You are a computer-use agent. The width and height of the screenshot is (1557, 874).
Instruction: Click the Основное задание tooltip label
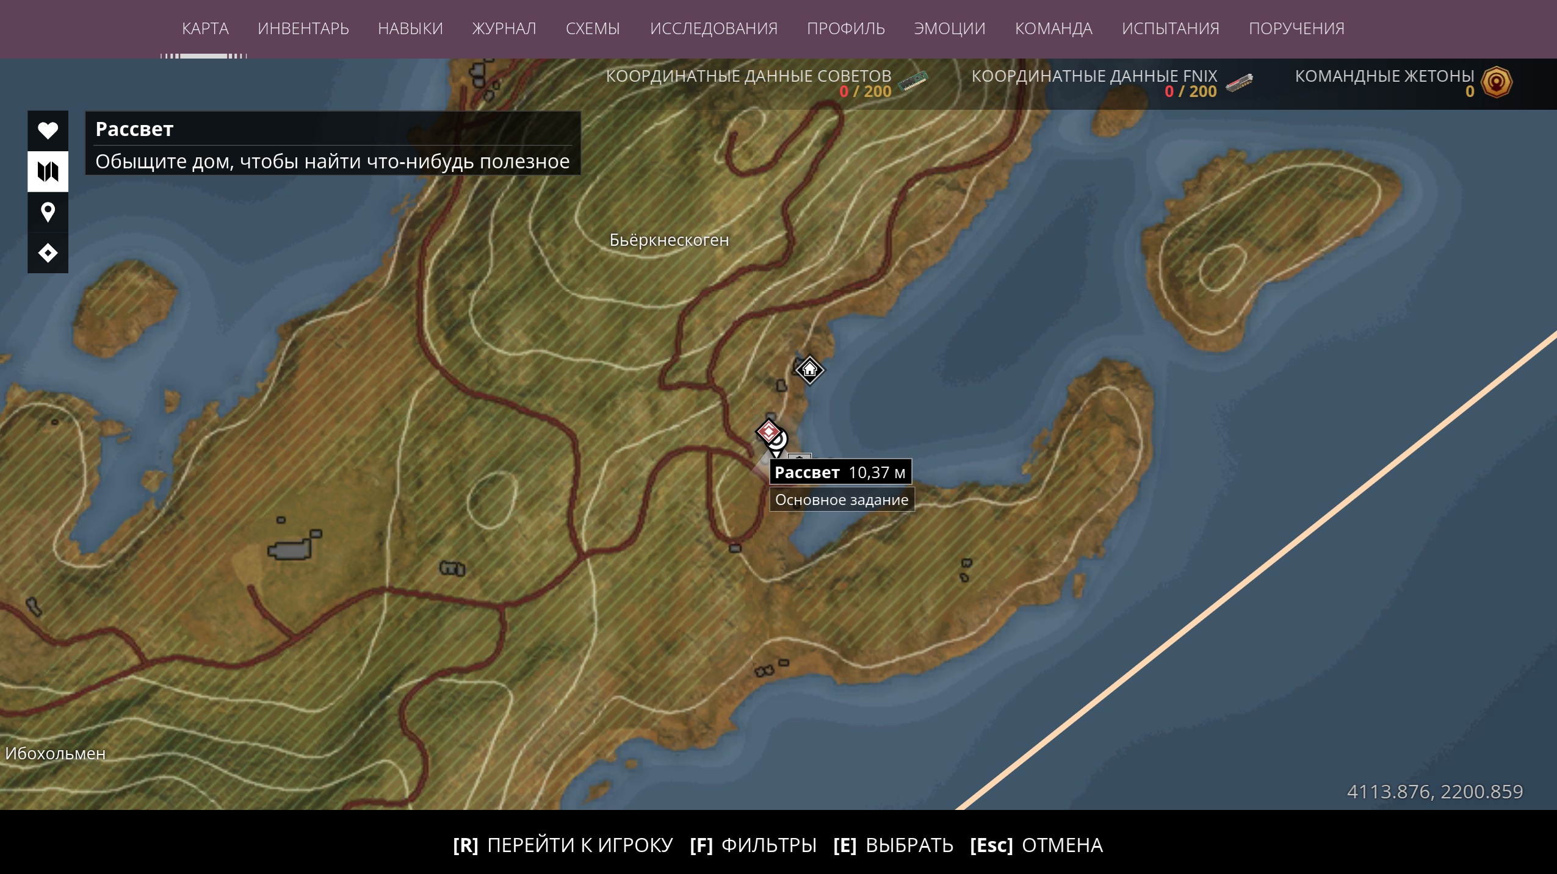842,500
